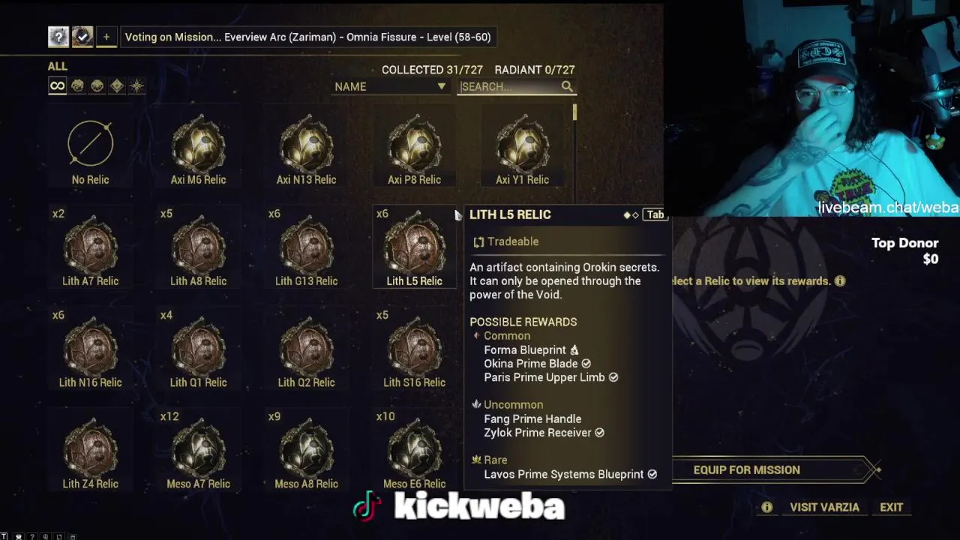Click the info icon beside Visit Varzia
Image resolution: width=960 pixels, height=540 pixels.
tap(766, 507)
